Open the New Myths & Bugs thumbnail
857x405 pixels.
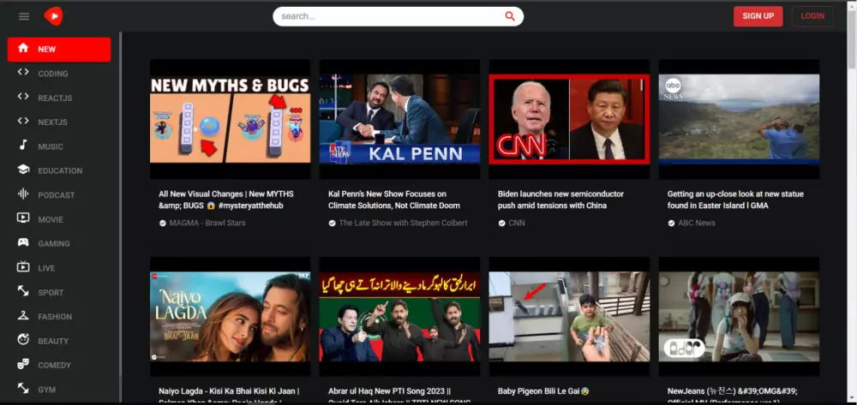230,119
